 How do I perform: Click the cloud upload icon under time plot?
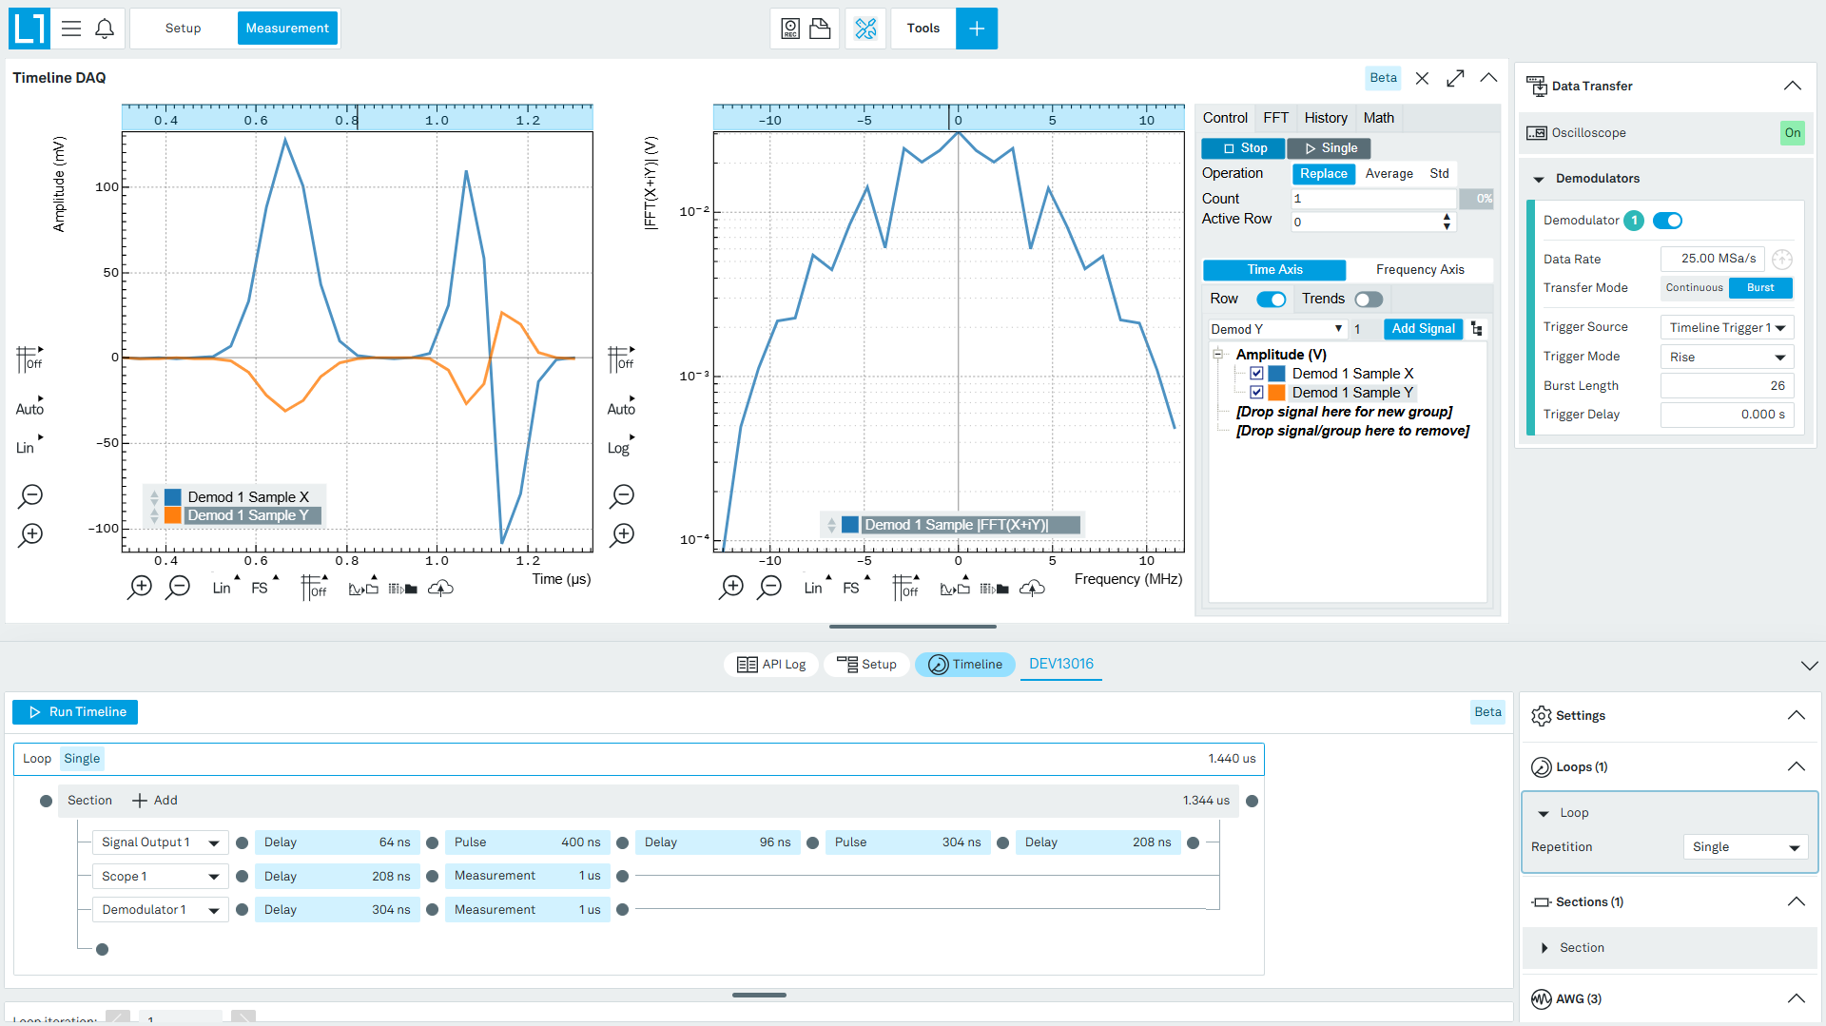pos(440,589)
